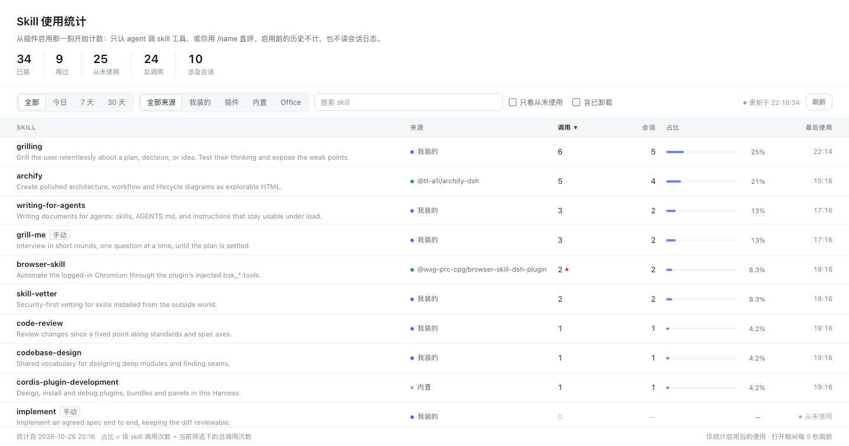Click the 会话 column header
Screen dimensions: 849x446
[x=649, y=127]
